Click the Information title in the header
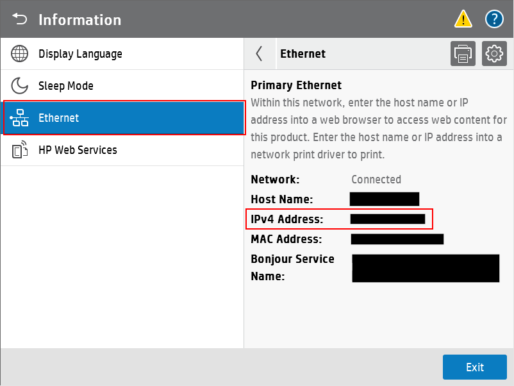Viewport: 514px width, 386px height. coord(79,20)
